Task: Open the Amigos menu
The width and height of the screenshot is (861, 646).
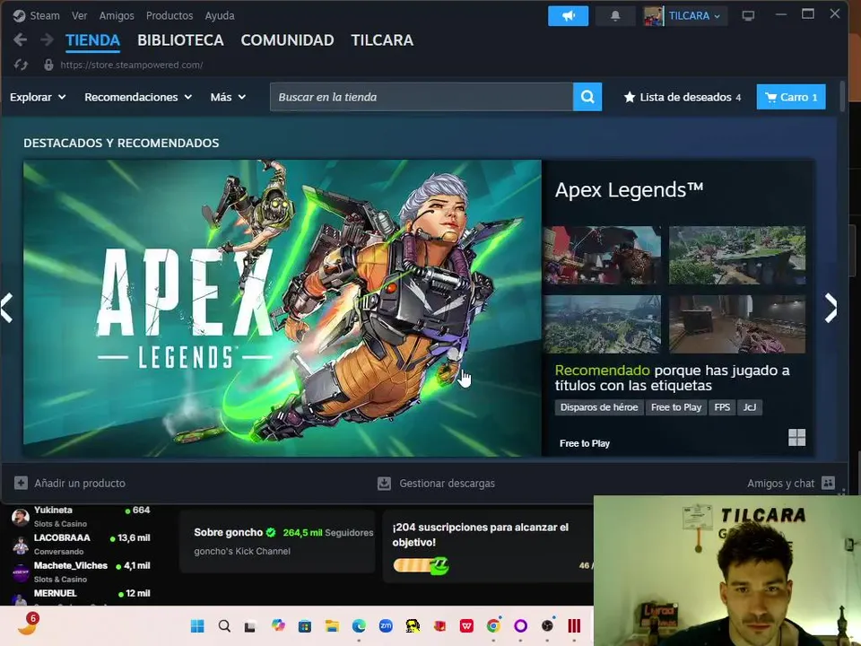Action: tap(117, 15)
